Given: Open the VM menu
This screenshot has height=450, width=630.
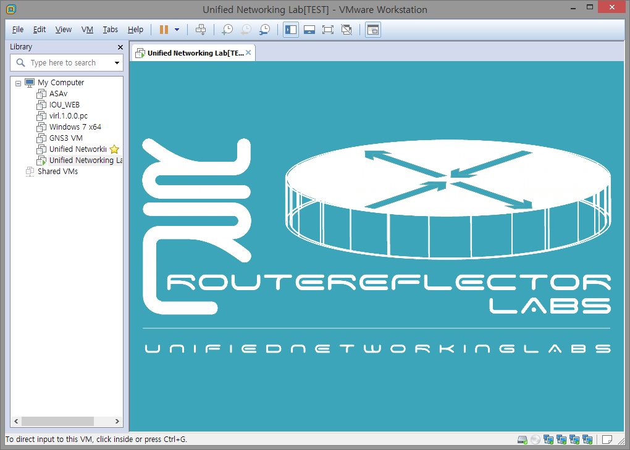Looking at the screenshot, I should point(87,29).
